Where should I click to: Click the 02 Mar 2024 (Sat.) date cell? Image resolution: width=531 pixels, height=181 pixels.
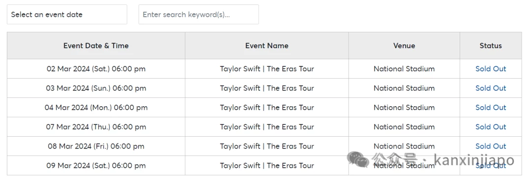click(x=96, y=69)
